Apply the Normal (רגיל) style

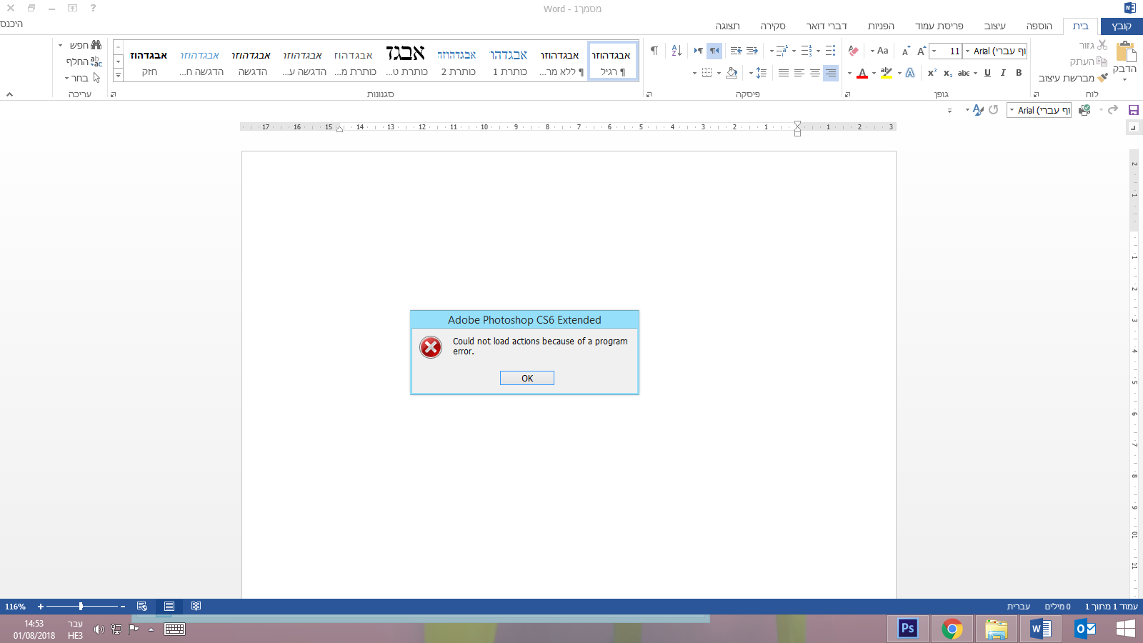[612, 61]
